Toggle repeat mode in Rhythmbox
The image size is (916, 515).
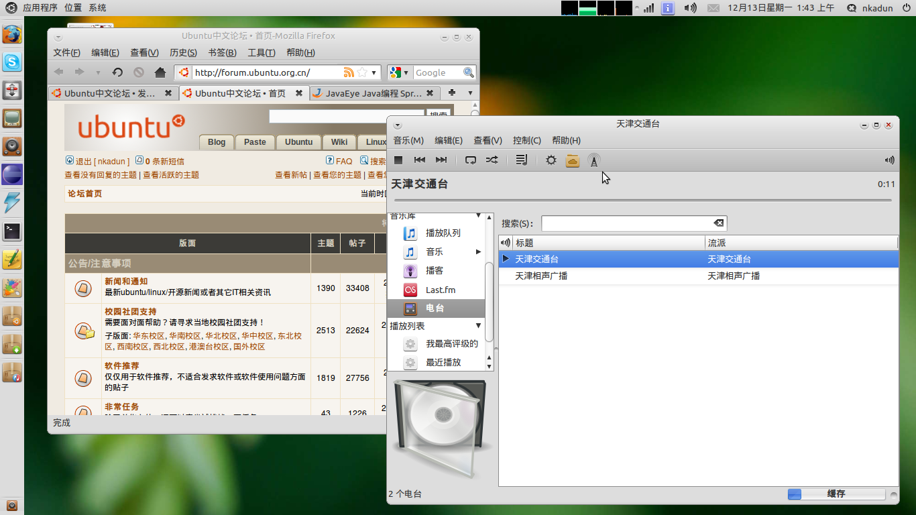coord(471,160)
